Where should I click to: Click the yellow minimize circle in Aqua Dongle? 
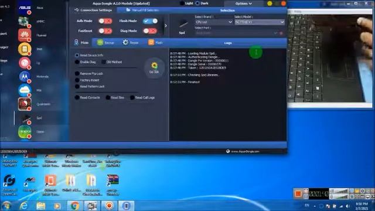pos(270,4)
